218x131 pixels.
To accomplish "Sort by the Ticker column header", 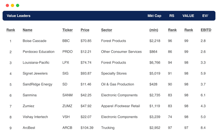I will 68,30.
